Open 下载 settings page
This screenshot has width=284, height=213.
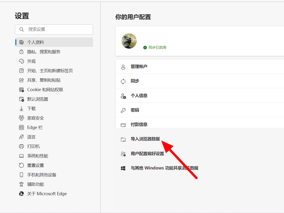54,109
